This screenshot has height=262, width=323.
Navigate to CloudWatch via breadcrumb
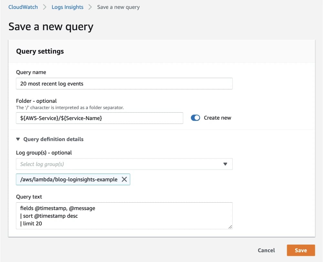[x=23, y=7]
